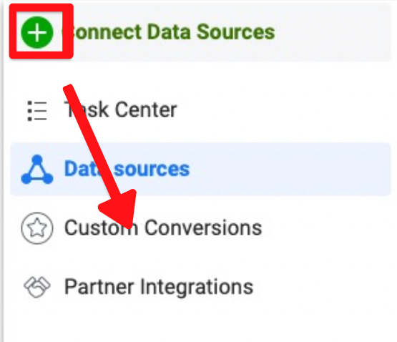Go to the Partner Integrations page

(x=159, y=287)
